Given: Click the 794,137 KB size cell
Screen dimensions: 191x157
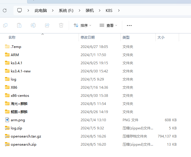Looking at the screenshot, I should coord(167,136).
